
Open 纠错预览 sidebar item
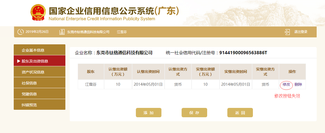click(40, 105)
